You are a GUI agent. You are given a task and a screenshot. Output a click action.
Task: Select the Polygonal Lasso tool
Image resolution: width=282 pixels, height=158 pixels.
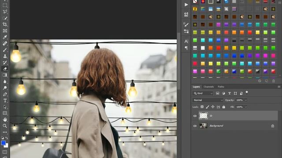coord(5,11)
